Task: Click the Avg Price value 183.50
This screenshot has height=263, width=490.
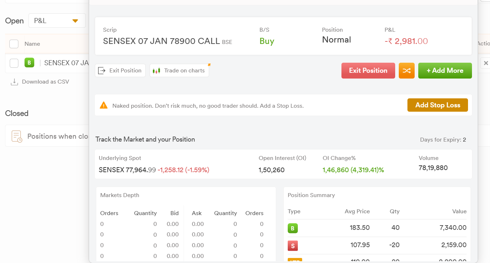Action: click(x=360, y=228)
